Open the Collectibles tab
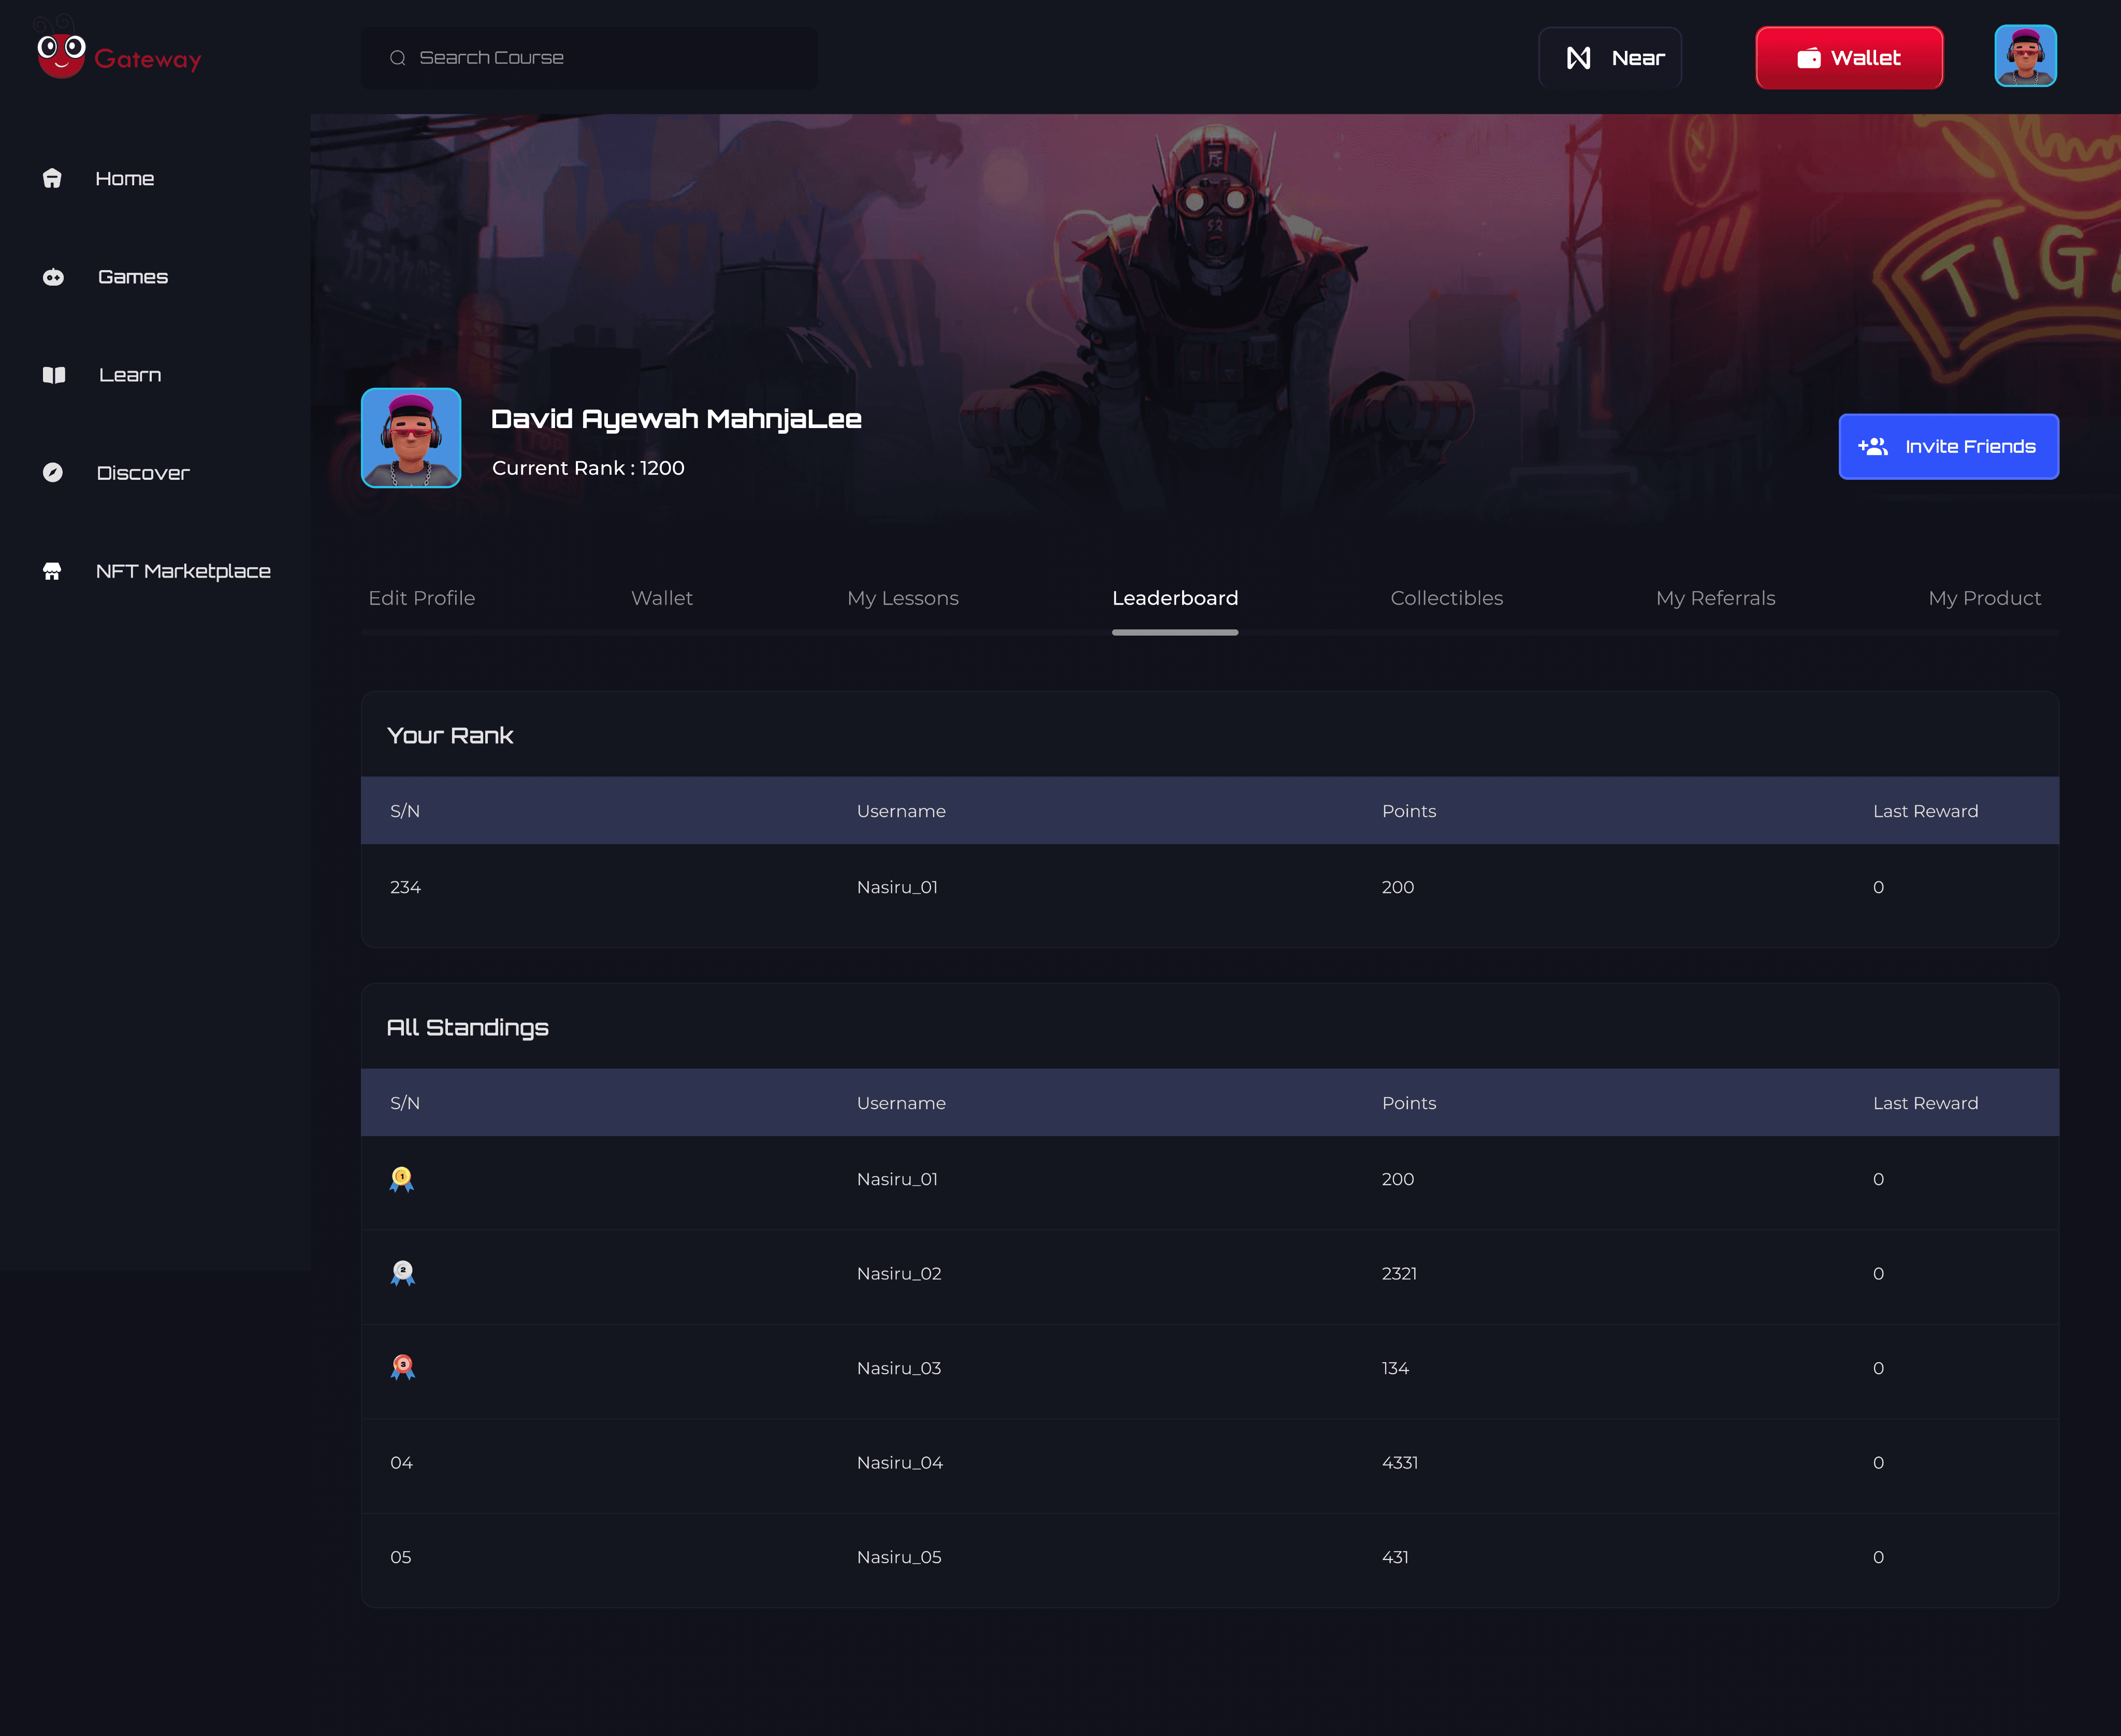Image resolution: width=2121 pixels, height=1736 pixels. pyautogui.click(x=1446, y=598)
